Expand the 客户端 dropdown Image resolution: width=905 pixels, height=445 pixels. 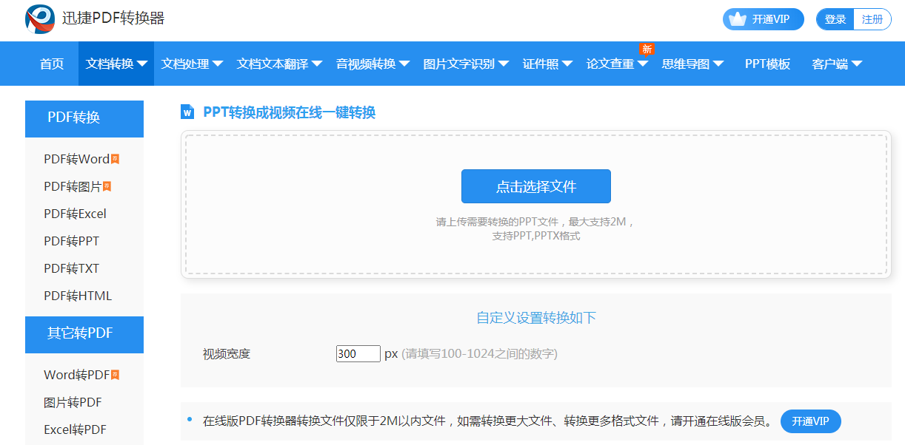[x=837, y=64]
